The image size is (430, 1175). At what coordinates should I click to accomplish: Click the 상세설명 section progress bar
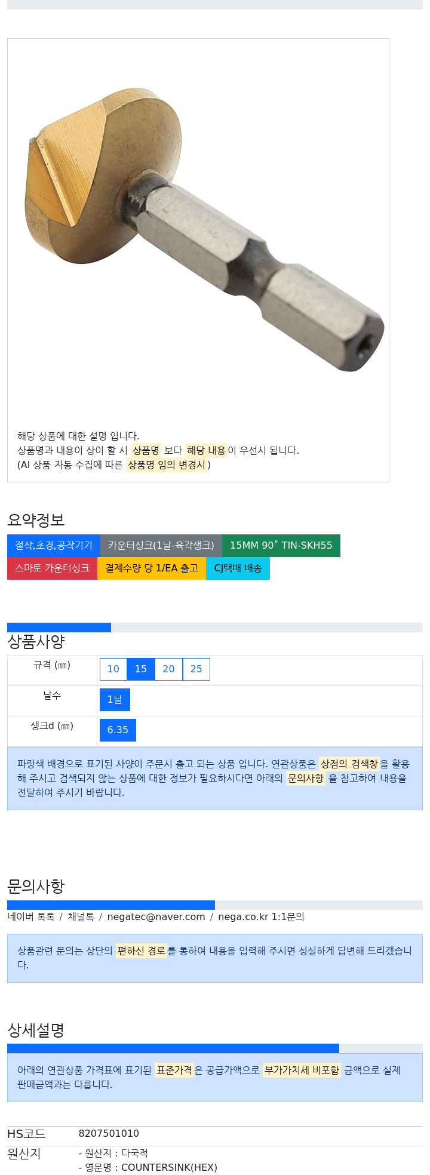coord(215,1048)
